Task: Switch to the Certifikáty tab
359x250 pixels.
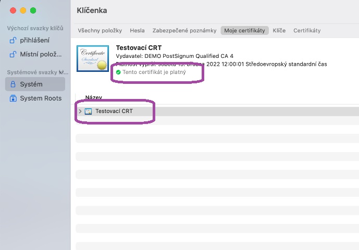Action: click(x=307, y=31)
